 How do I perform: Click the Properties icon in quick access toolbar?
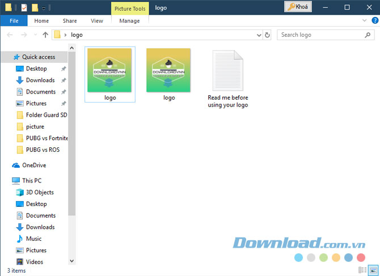pyautogui.click(x=23, y=7)
